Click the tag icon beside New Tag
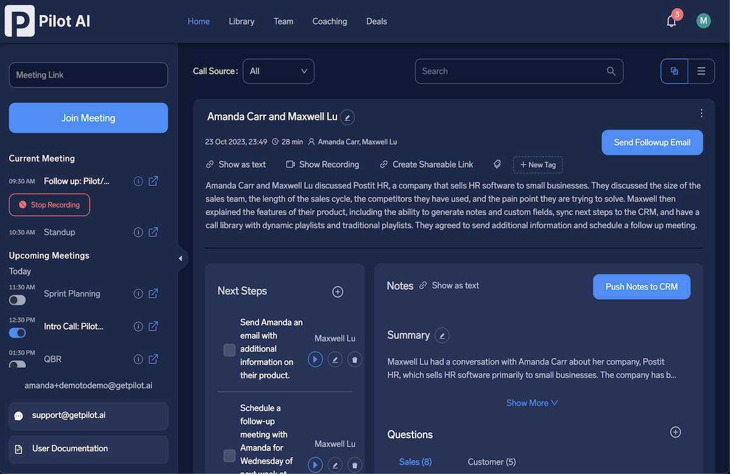The width and height of the screenshot is (730, 474). (497, 165)
